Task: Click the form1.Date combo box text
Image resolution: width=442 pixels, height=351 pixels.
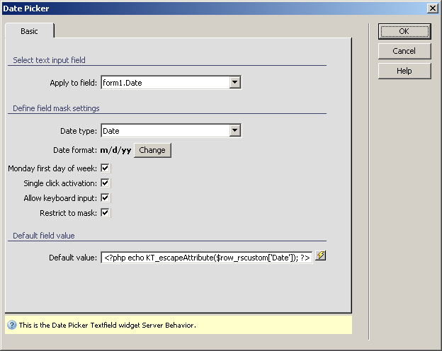Action: (164, 83)
